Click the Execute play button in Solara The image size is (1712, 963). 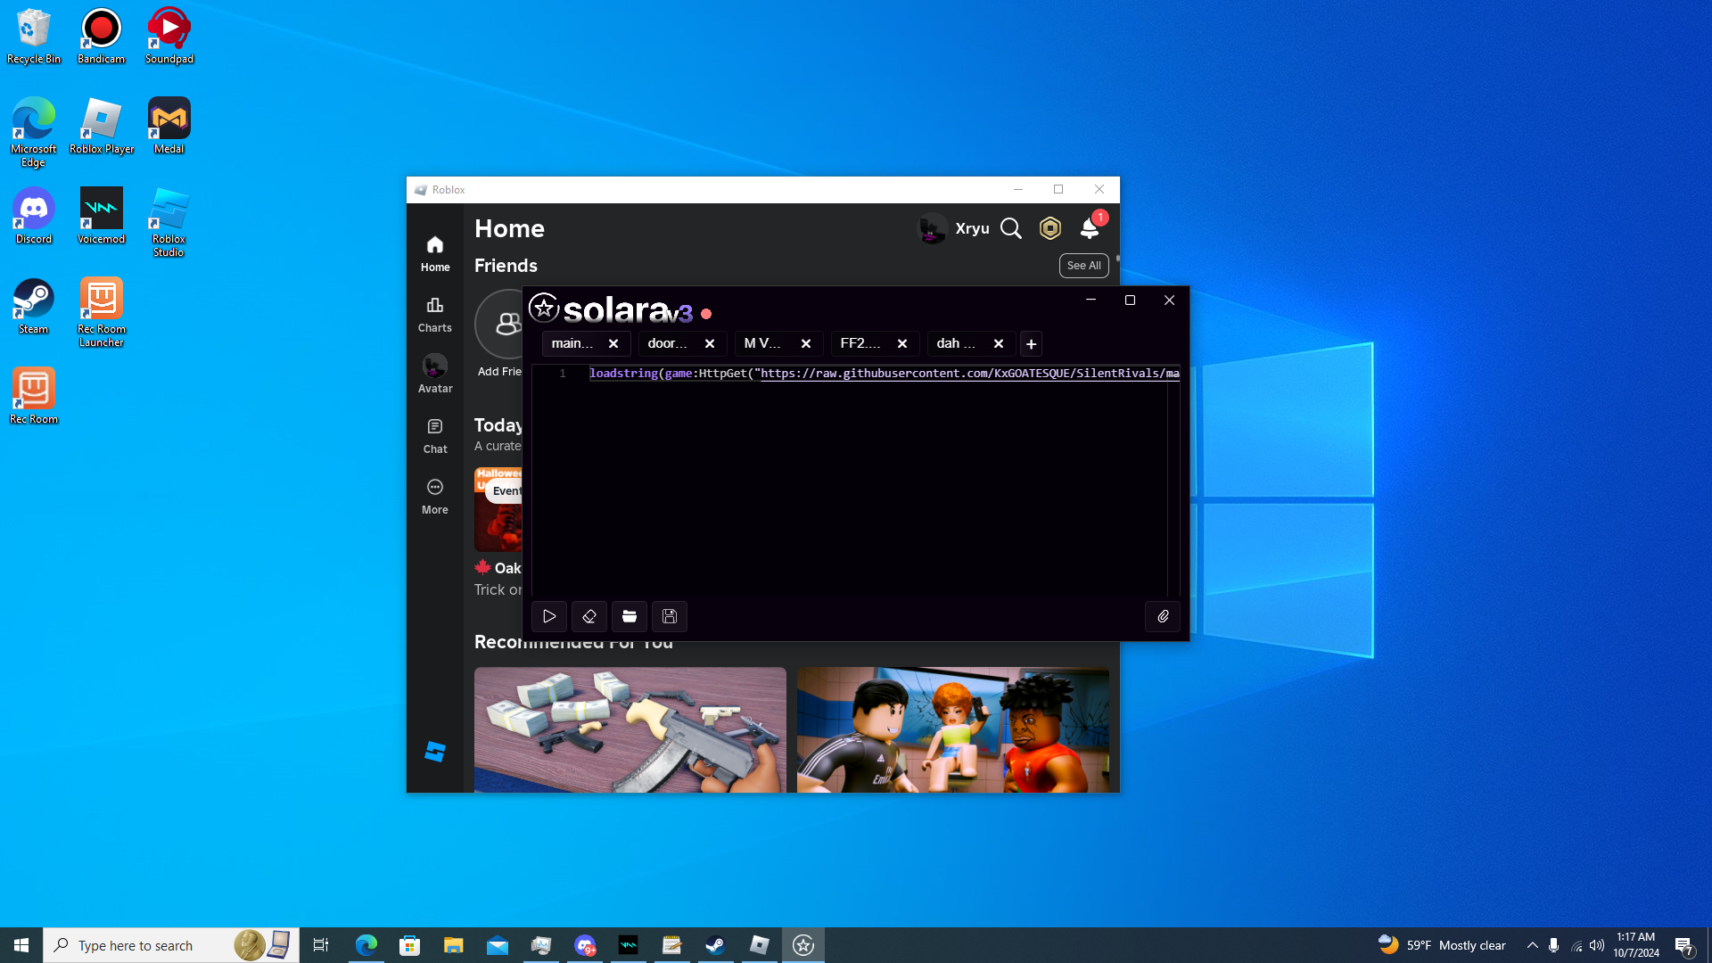coord(549,616)
